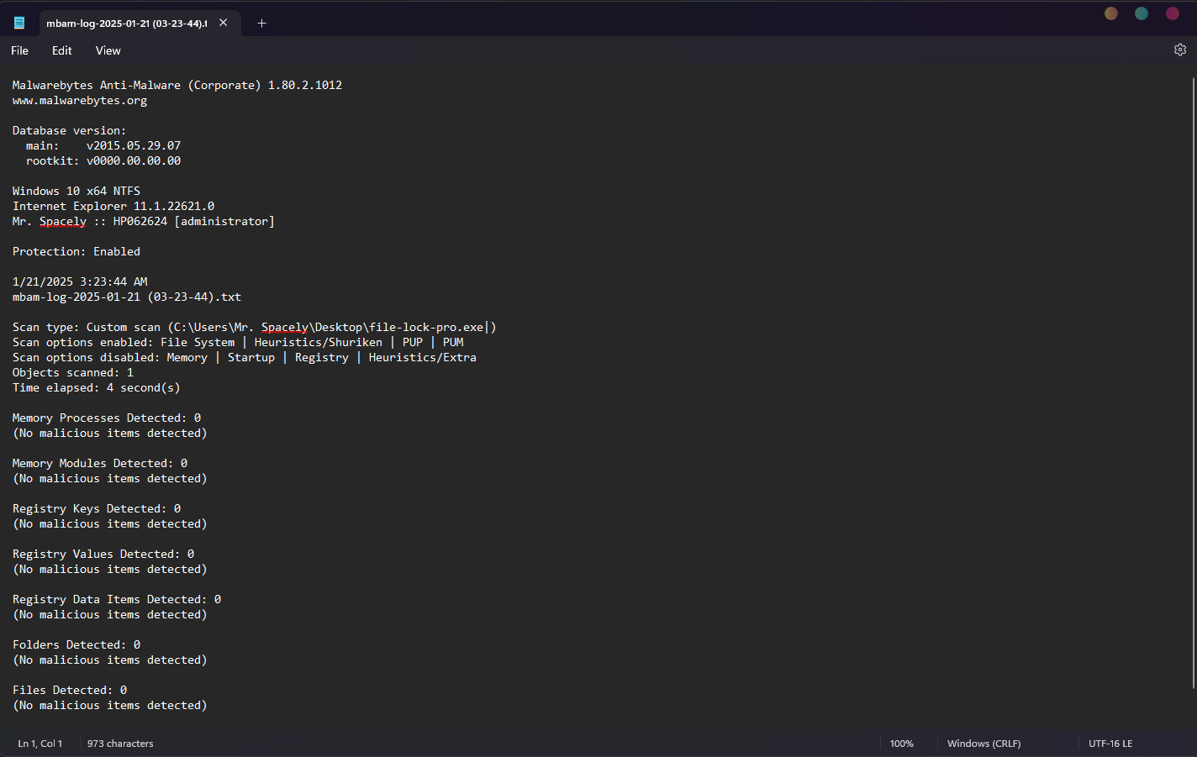Select the mbam-log-2025-01-21 (03-23-44) tab

click(x=126, y=24)
